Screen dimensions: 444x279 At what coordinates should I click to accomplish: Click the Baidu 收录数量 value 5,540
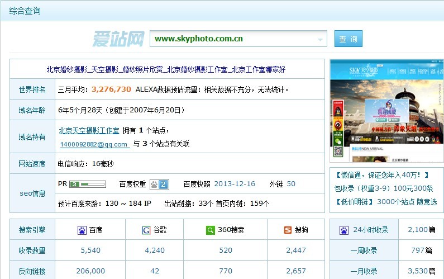pyautogui.click(x=90, y=250)
